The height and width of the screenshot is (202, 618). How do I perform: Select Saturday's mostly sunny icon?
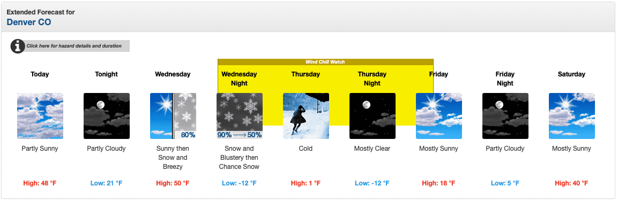coord(572,116)
